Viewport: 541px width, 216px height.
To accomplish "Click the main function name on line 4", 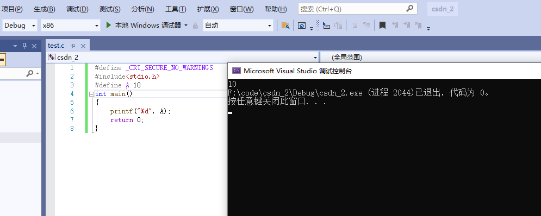I will [117, 94].
